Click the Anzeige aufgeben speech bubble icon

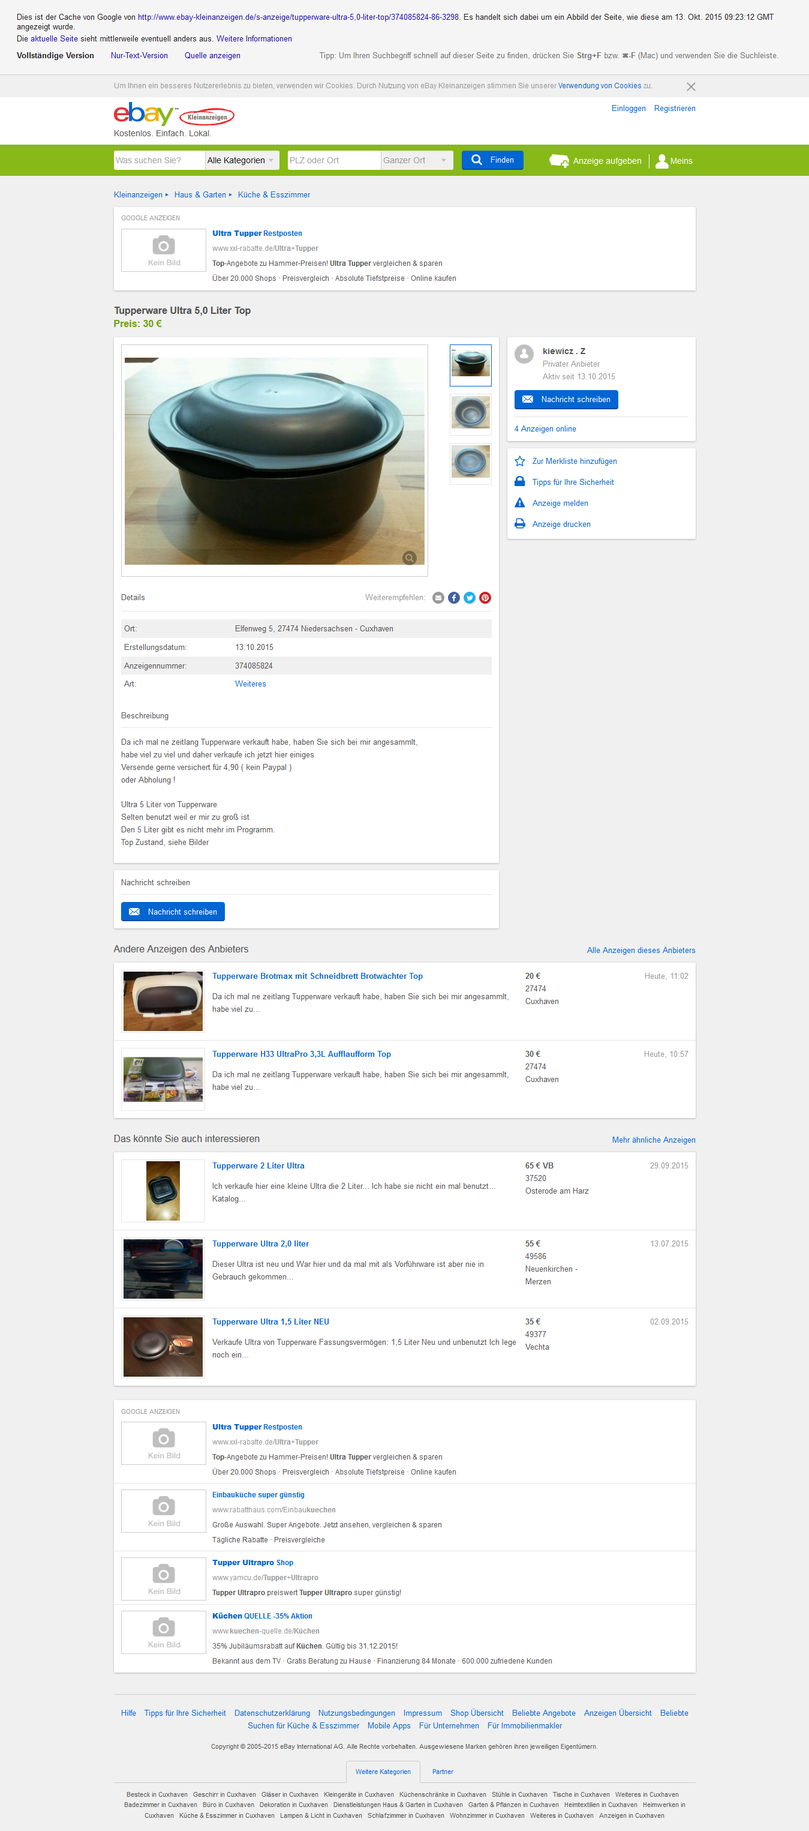(x=559, y=161)
